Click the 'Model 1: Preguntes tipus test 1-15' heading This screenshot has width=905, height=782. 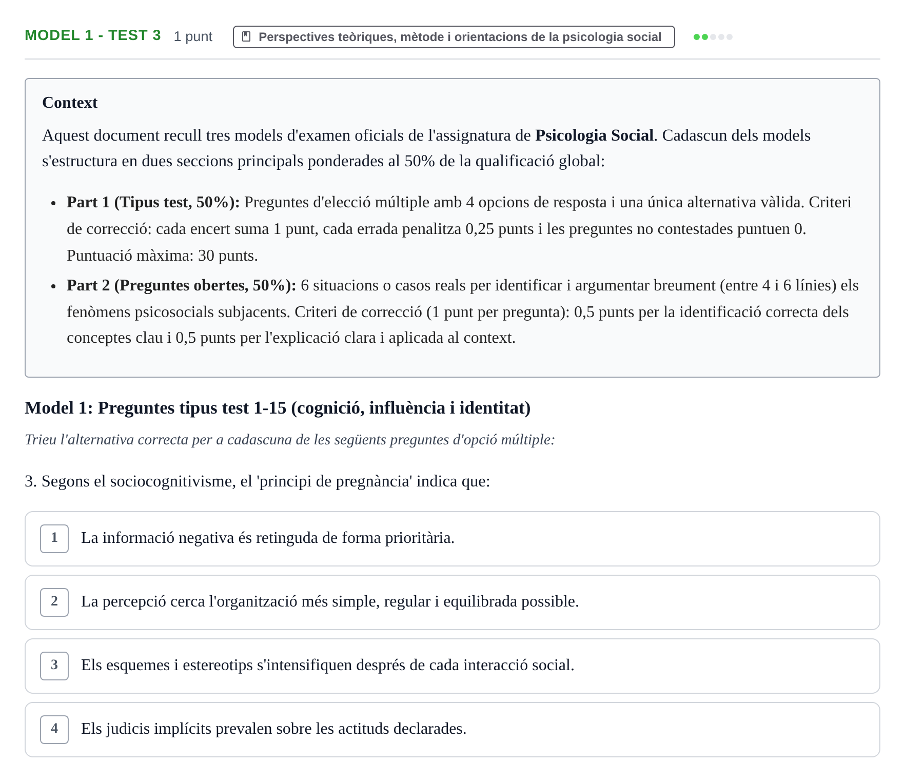278,408
